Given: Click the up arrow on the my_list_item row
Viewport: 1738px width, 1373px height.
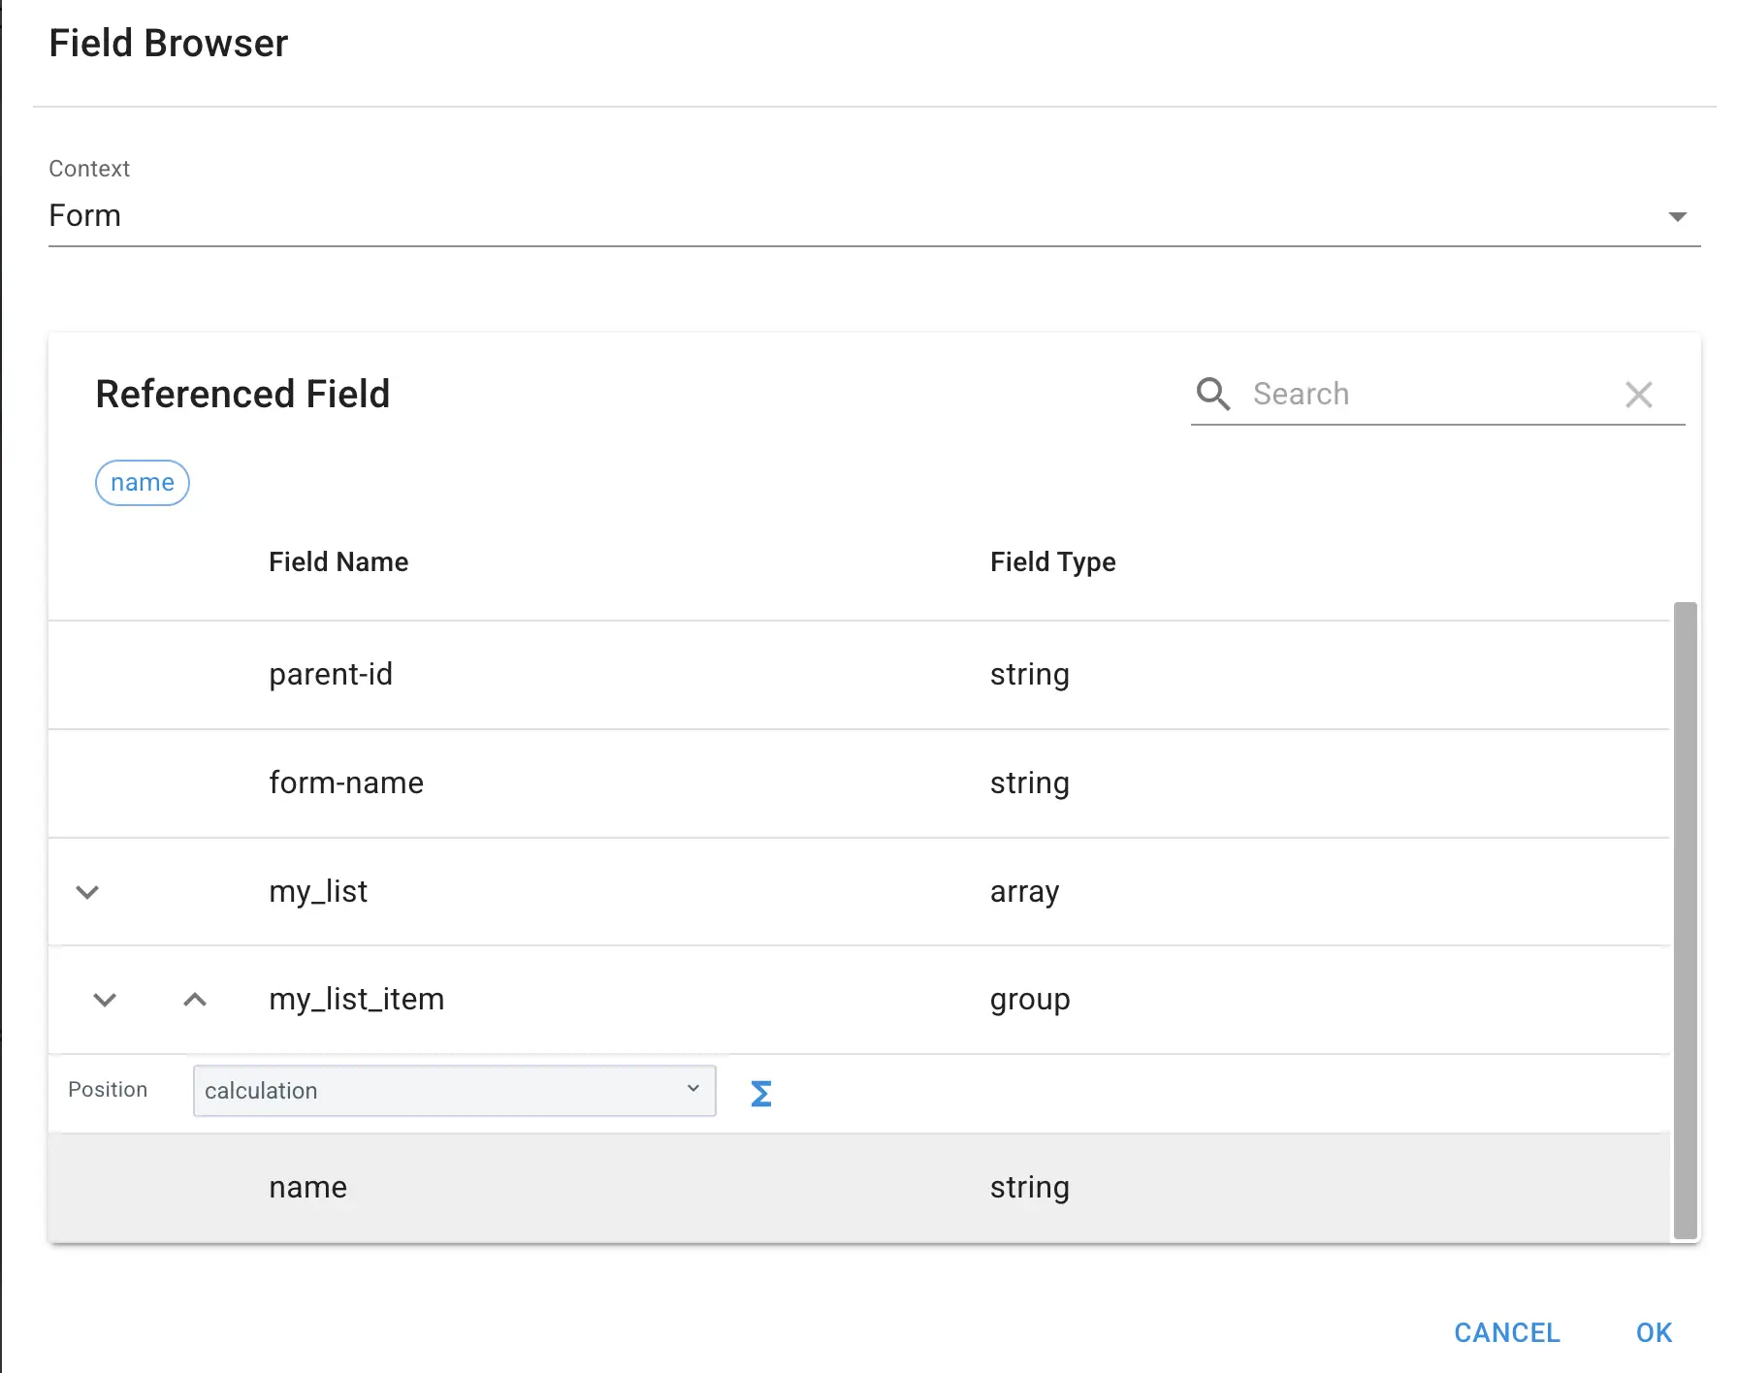Looking at the screenshot, I should [195, 1000].
